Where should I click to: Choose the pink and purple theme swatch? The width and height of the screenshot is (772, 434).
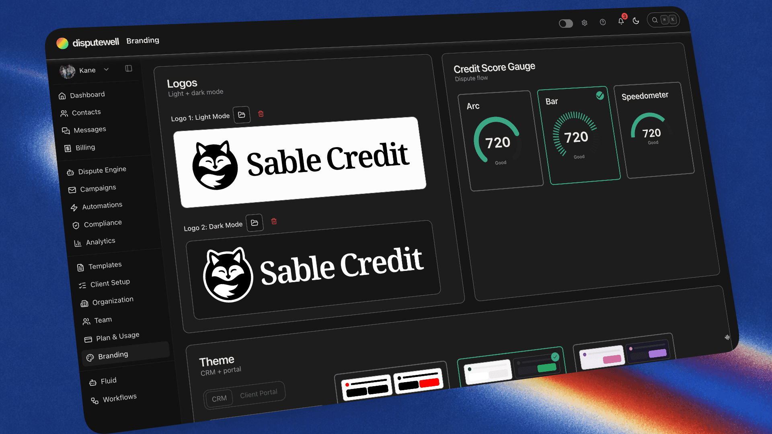624,352
